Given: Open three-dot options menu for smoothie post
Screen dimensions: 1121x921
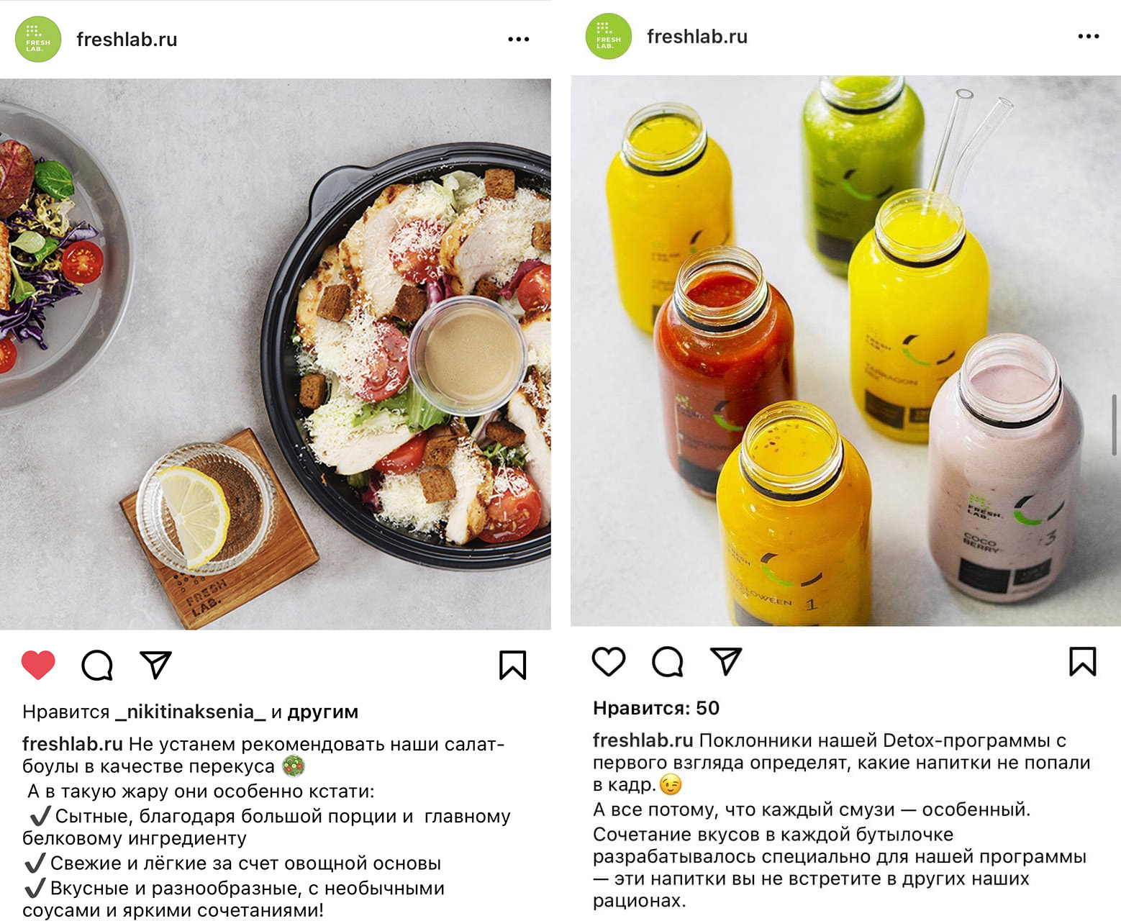Looking at the screenshot, I should [x=1089, y=36].
